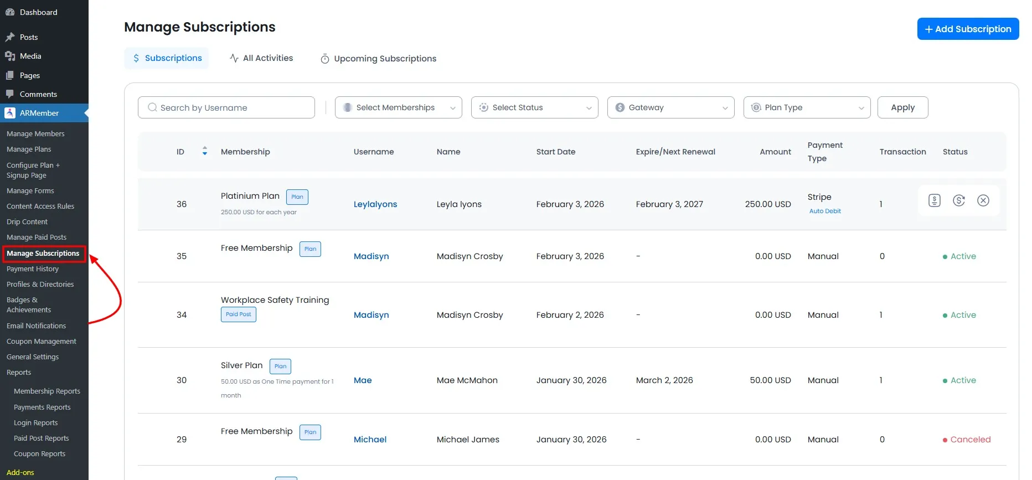Click the Plan badge beside Platinium Plan

[x=297, y=197]
